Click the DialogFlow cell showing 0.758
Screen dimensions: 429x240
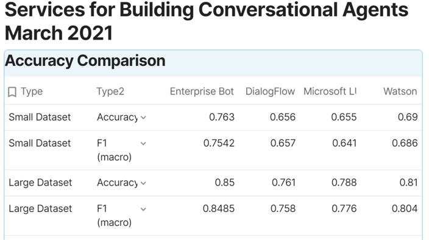coord(283,209)
